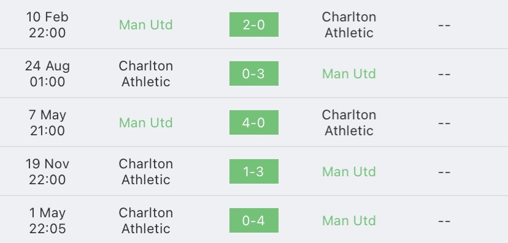
Task: Select Man Utd in 7 May match
Action: pos(146,123)
